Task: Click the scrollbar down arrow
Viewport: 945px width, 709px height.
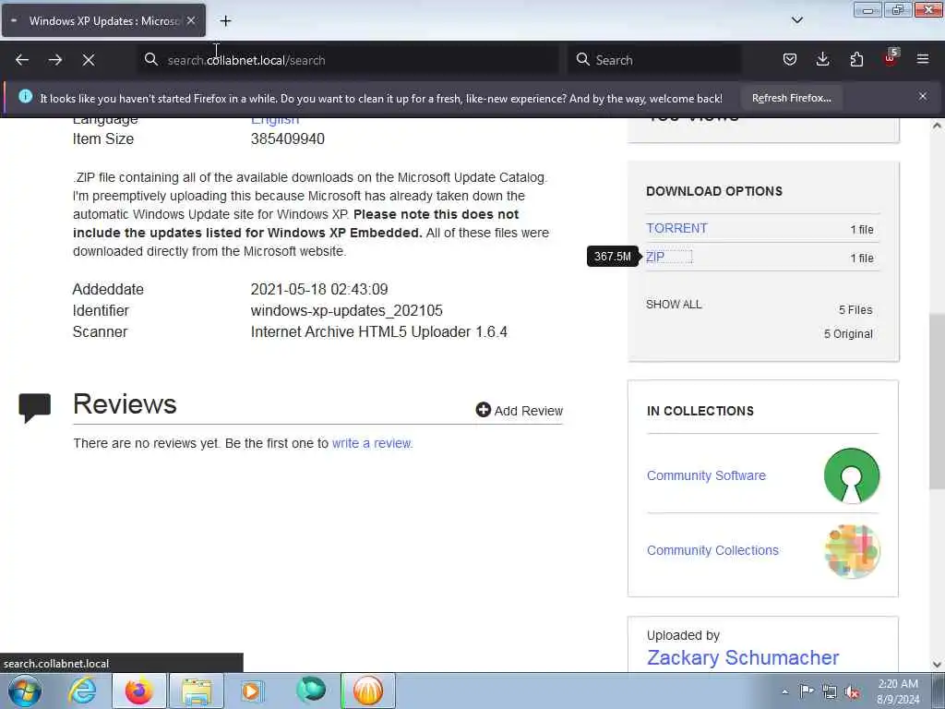Action: (x=937, y=665)
